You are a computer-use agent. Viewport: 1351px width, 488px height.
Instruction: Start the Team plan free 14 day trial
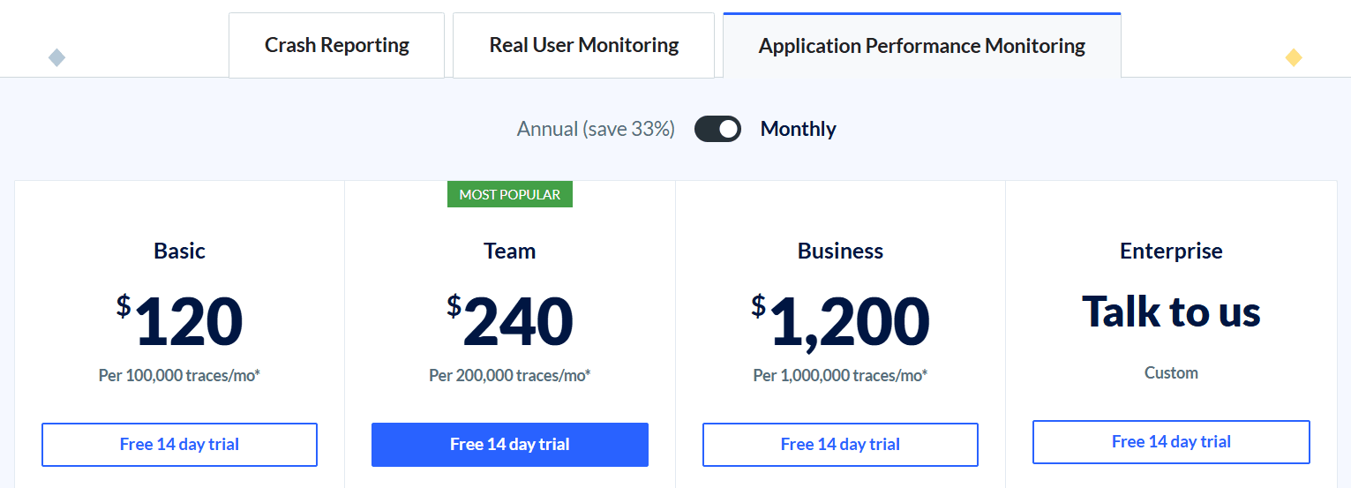pos(509,444)
